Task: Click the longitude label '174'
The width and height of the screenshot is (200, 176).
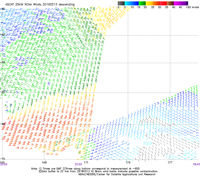Action: (x=128, y=162)
